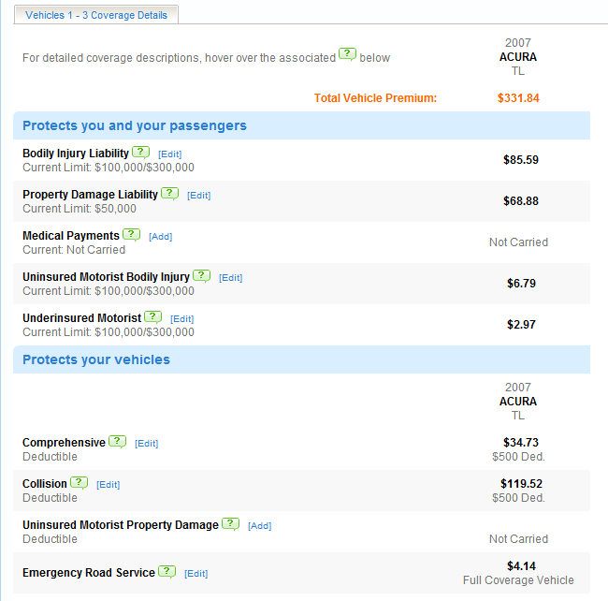Edit Property Damage Liability limit
This screenshot has height=601, width=608.
pos(198,195)
